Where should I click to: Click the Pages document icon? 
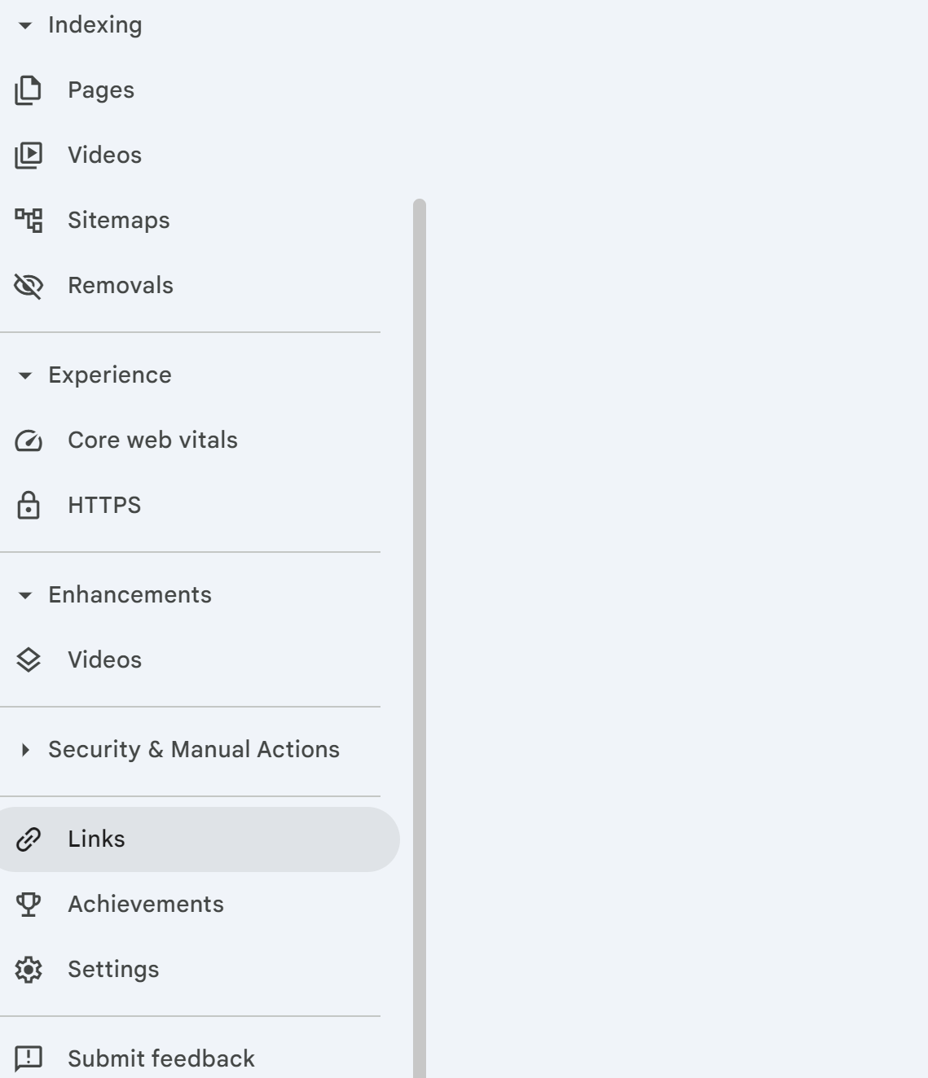[x=29, y=90]
